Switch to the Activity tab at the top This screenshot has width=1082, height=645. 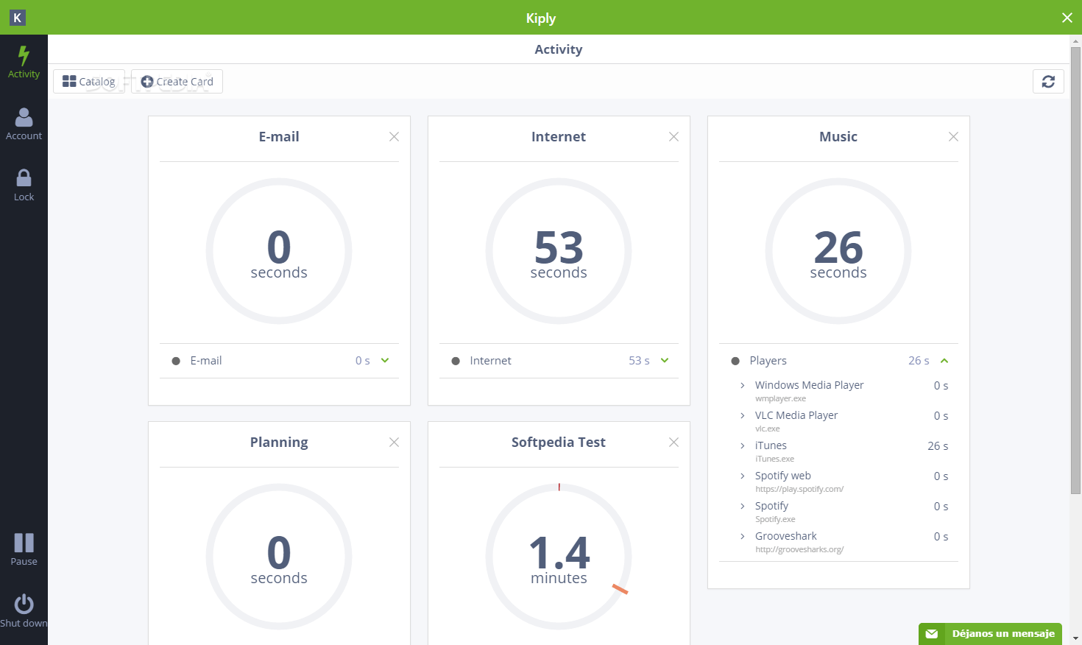(x=559, y=49)
